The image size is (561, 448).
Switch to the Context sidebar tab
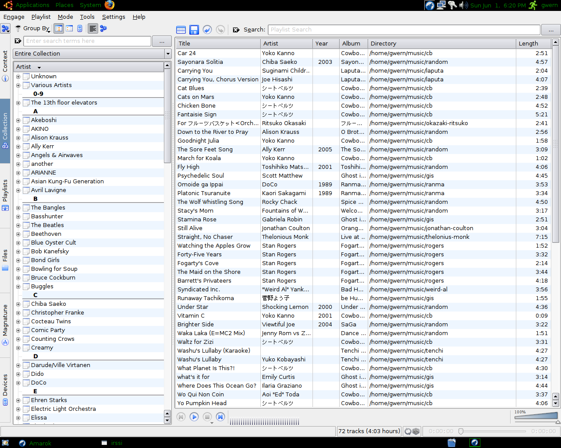5,66
